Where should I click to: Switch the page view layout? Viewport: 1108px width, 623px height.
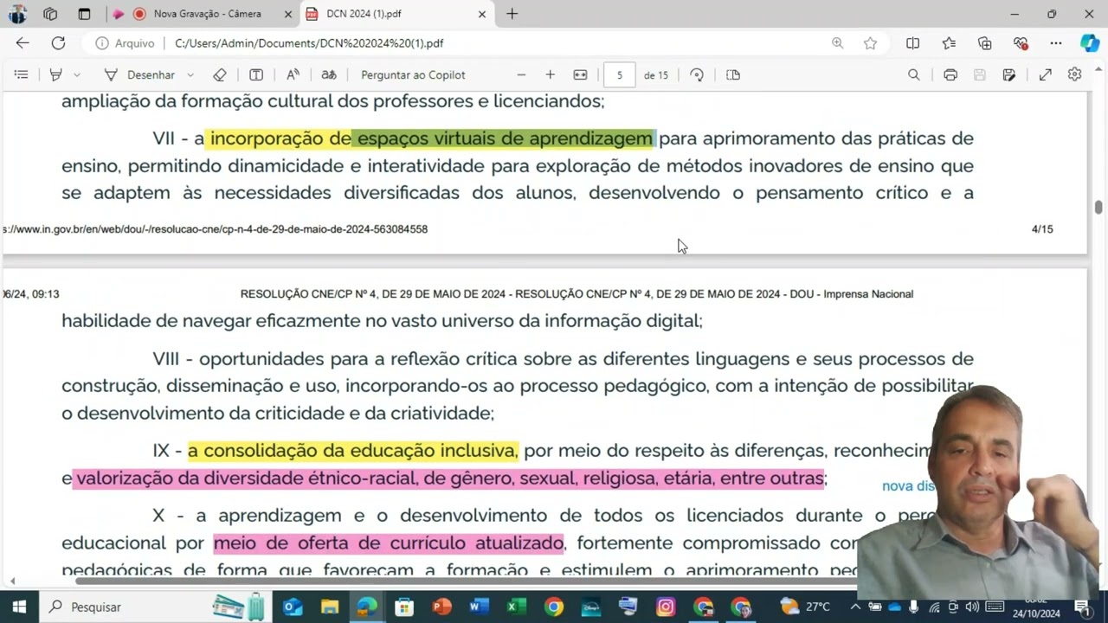click(733, 75)
